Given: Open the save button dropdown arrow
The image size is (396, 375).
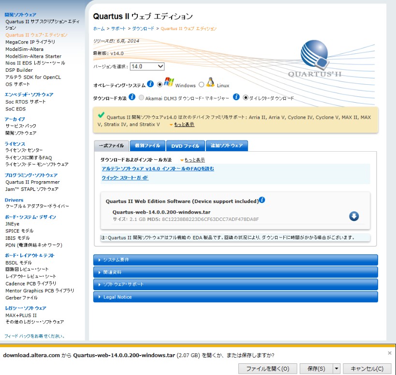Looking at the screenshot, I should (337, 369).
